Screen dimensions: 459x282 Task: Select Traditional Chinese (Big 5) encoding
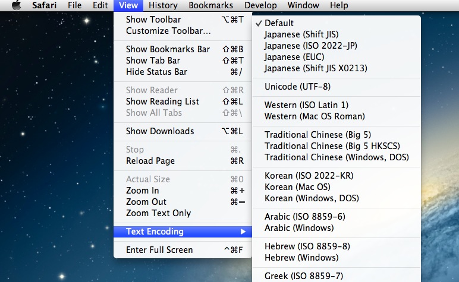click(337, 135)
